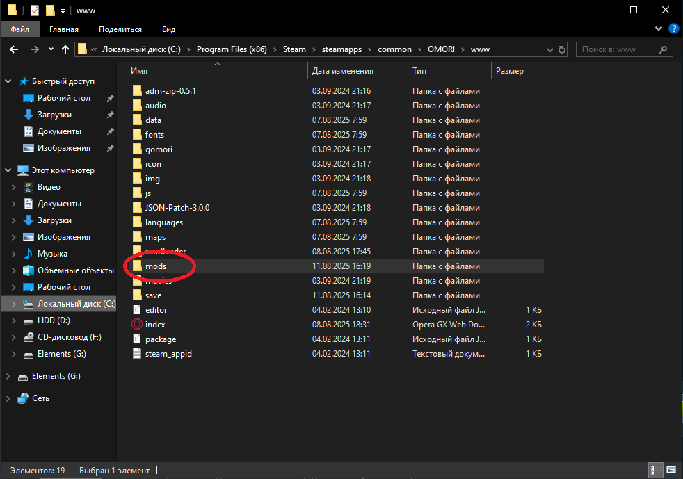Expand Видео in navigation tree
This screenshot has width=683, height=479.
(x=13, y=187)
